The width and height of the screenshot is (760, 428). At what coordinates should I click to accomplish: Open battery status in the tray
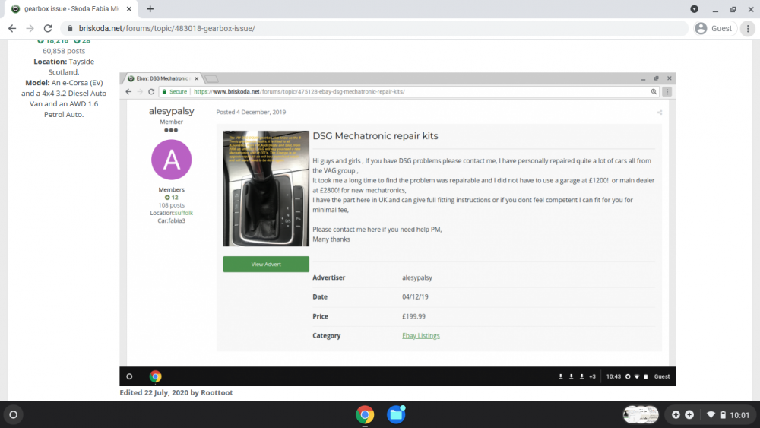723,414
